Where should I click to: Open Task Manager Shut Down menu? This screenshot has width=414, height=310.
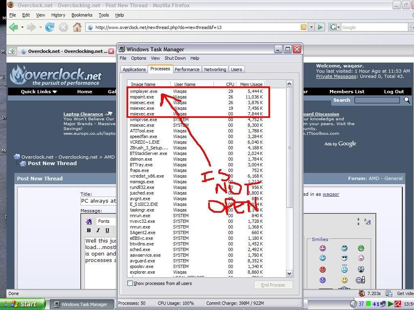[175, 58]
